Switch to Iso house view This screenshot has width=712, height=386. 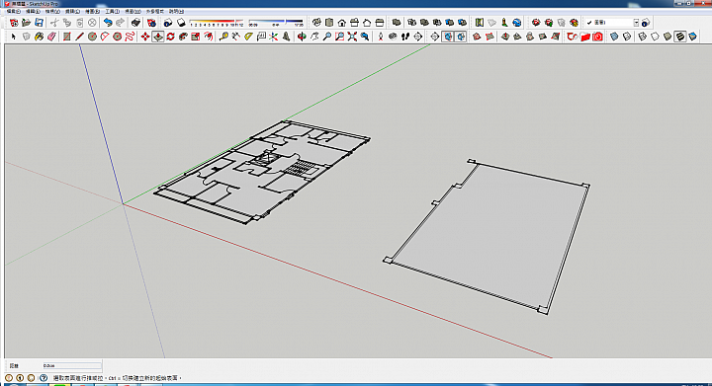316,22
